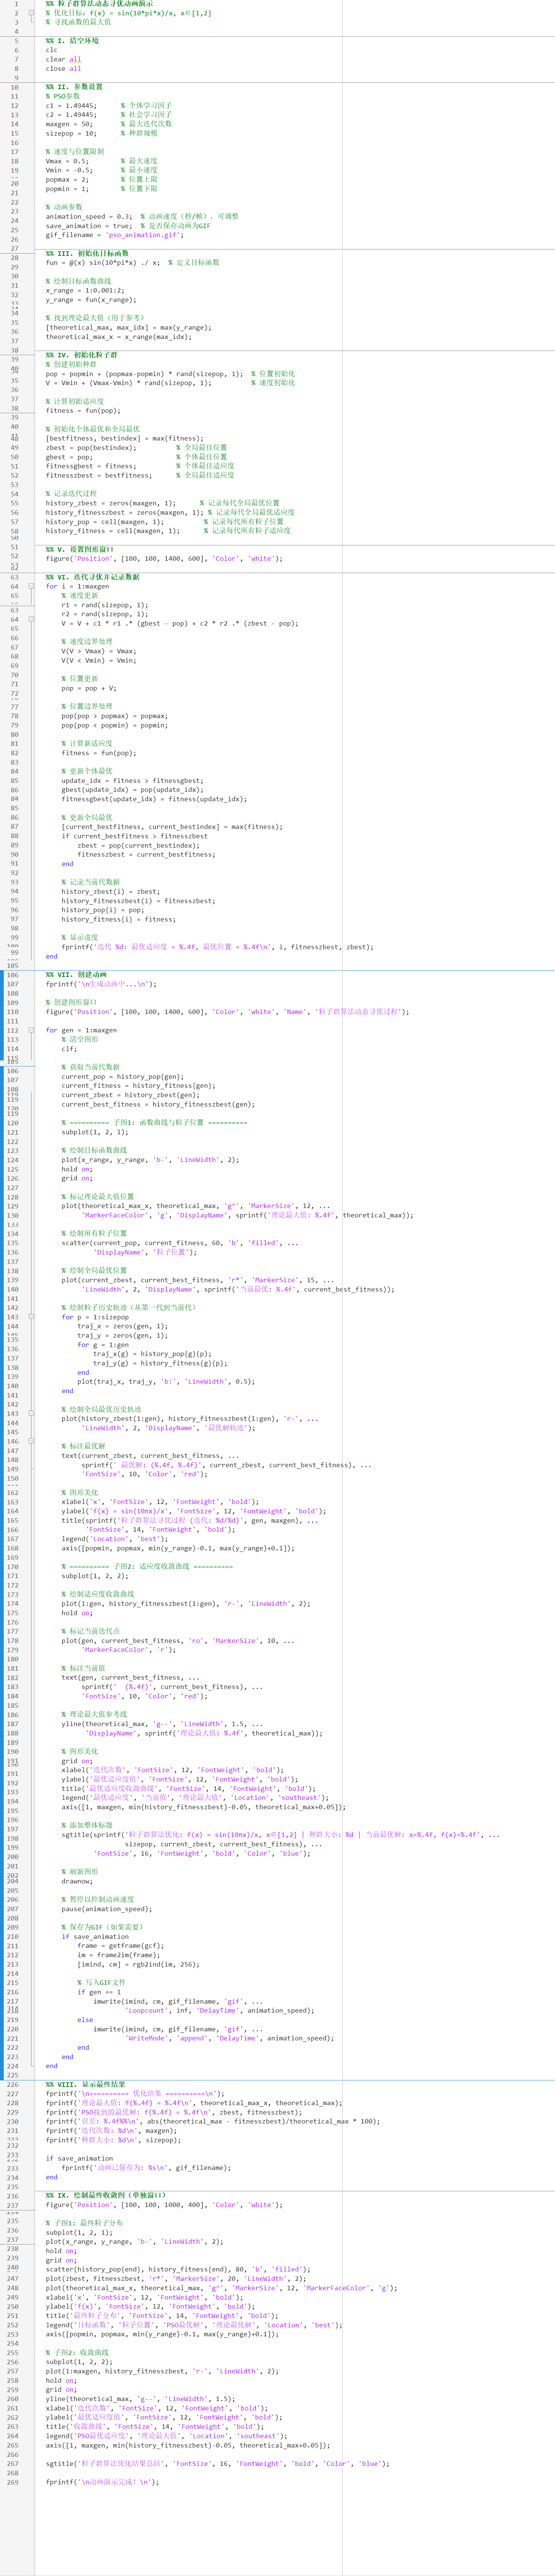Viewport: 555px width, 2576px height.
Task: Click the '%% IV. 初始化粒子群' section header
Action: click(x=81, y=355)
